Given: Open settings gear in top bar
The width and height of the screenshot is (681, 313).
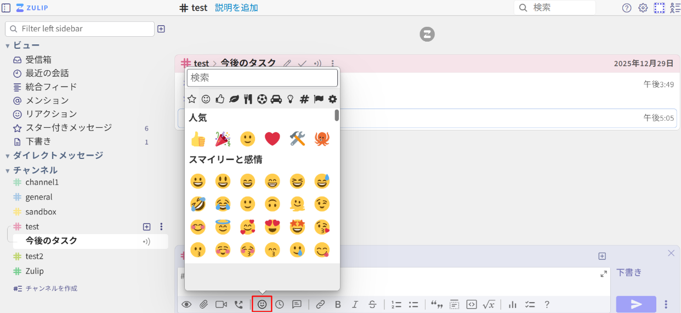Looking at the screenshot, I should pyautogui.click(x=643, y=8).
